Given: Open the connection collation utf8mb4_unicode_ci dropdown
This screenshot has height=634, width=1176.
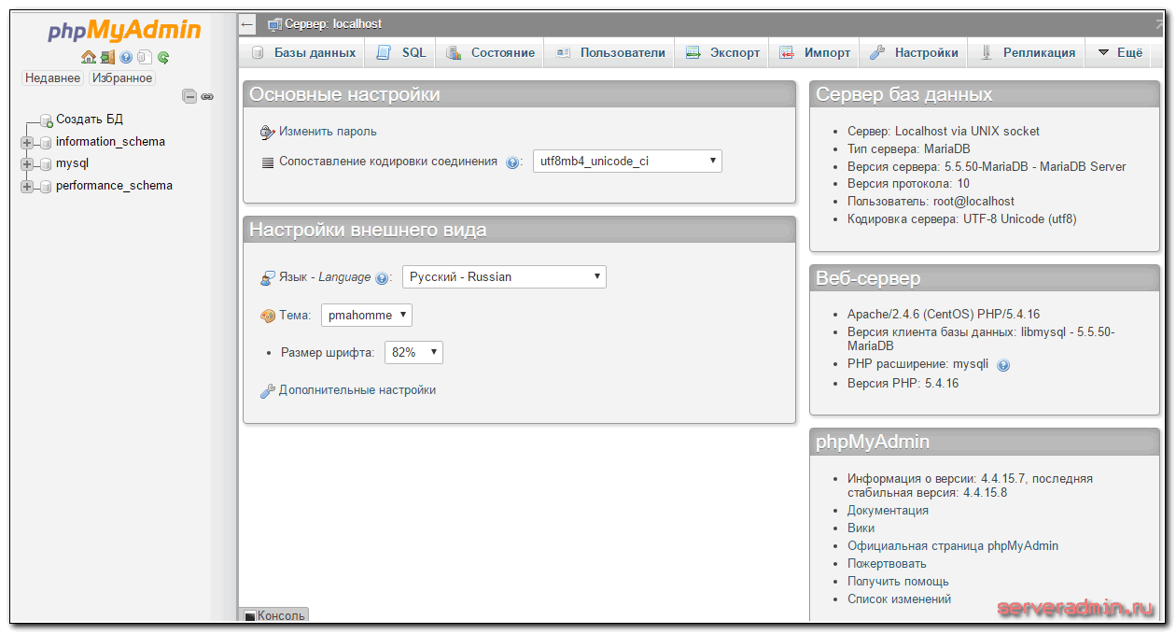Looking at the screenshot, I should pos(627,162).
